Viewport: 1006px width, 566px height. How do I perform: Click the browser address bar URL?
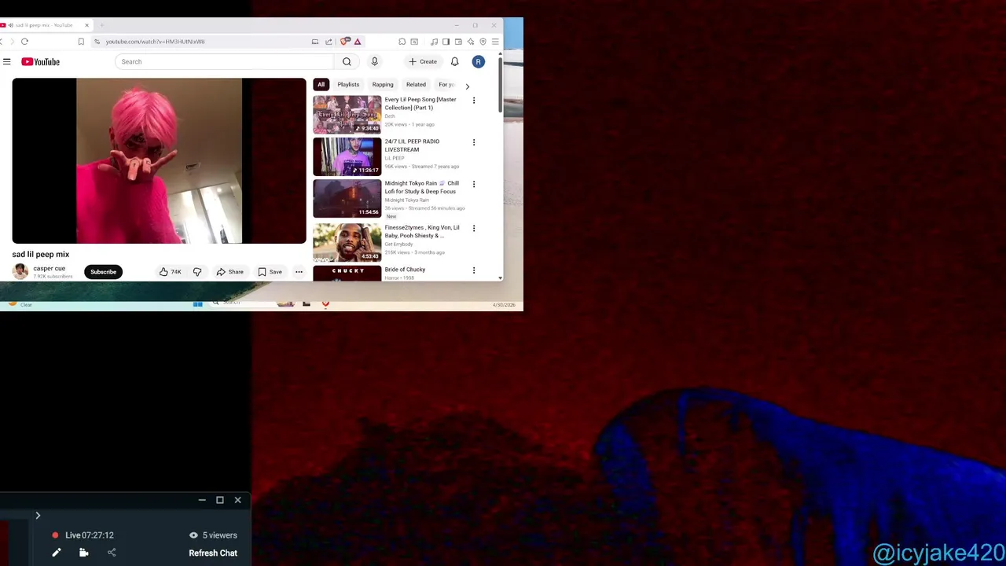coord(156,42)
